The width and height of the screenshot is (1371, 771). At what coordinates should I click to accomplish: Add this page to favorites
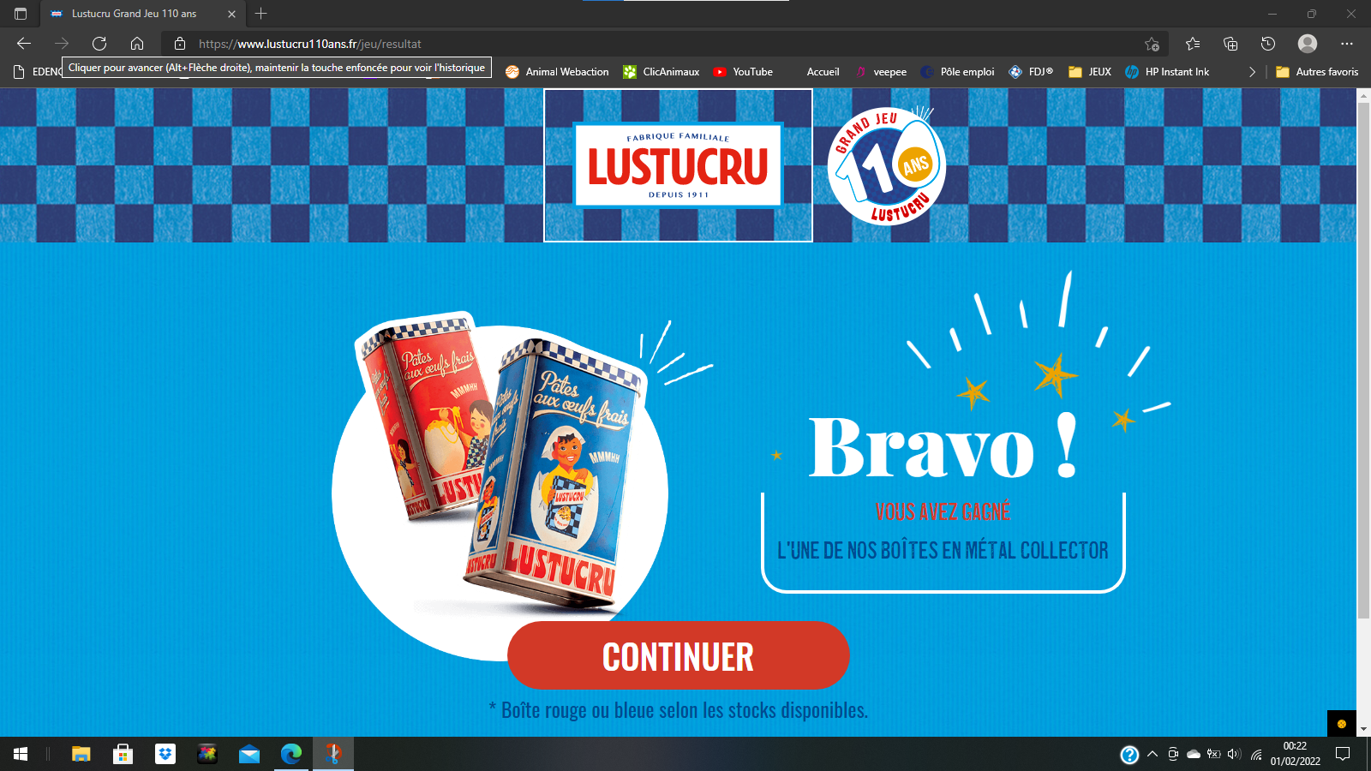(x=1152, y=44)
